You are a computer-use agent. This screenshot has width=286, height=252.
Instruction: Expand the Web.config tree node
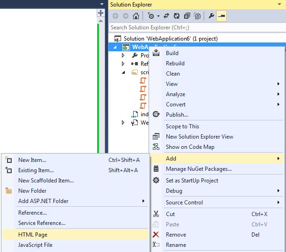123,123
